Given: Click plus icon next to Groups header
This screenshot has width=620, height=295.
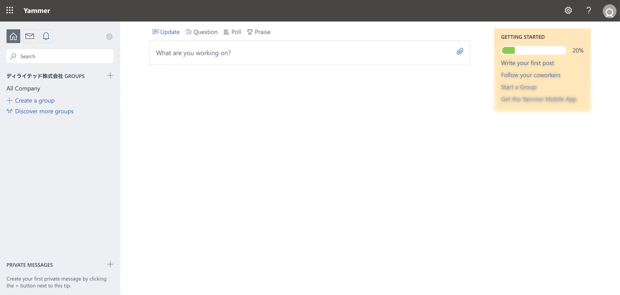Looking at the screenshot, I should click(110, 75).
